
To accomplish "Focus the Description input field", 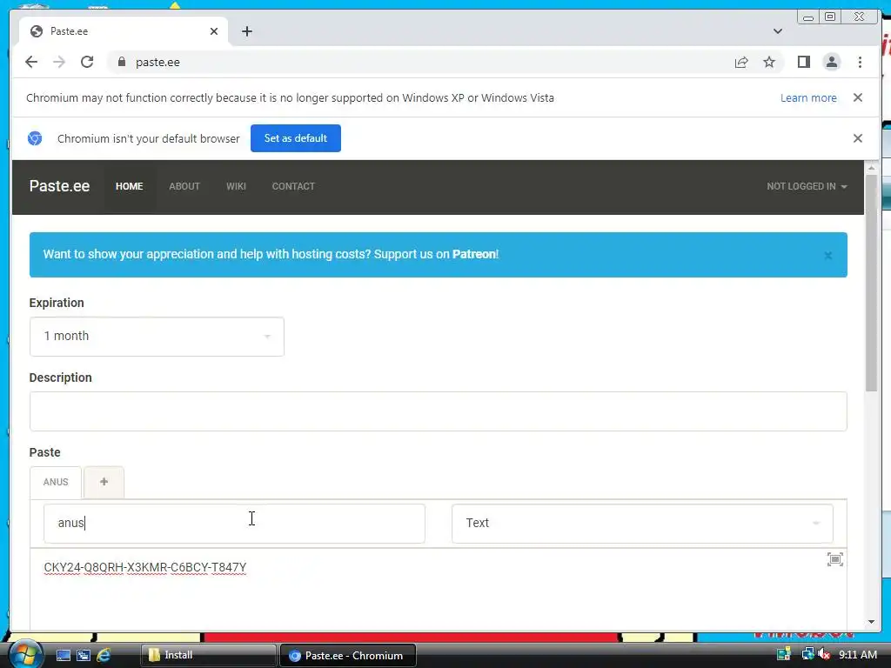I will click(x=439, y=411).
